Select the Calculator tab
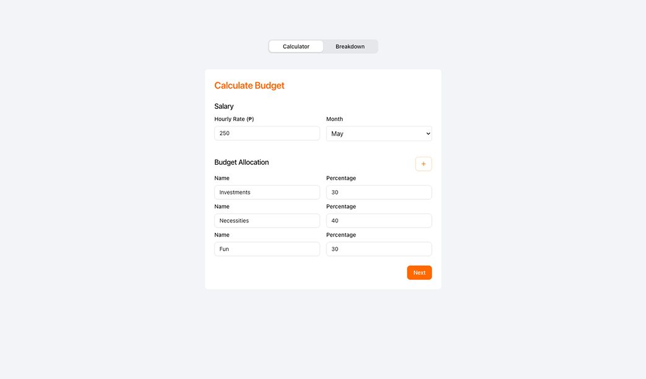Image resolution: width=646 pixels, height=379 pixels. pos(295,46)
